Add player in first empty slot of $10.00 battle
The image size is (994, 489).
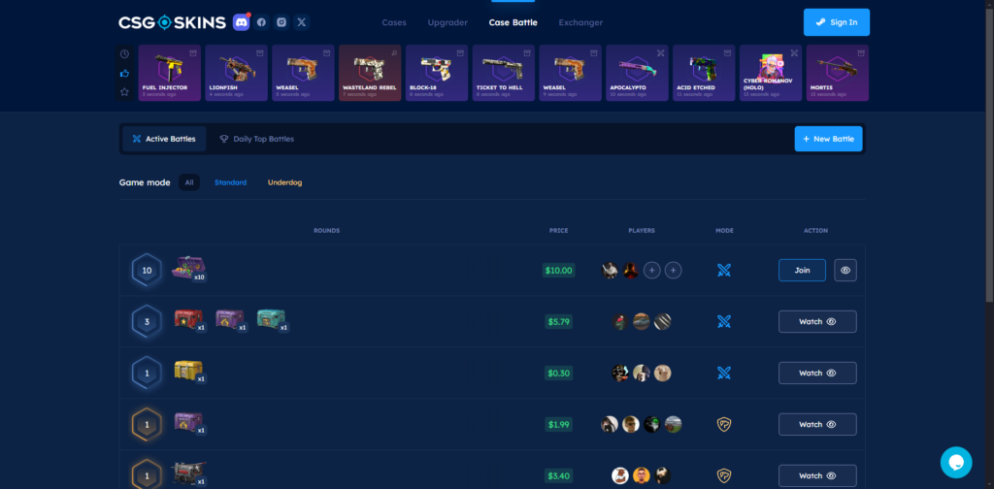652,271
